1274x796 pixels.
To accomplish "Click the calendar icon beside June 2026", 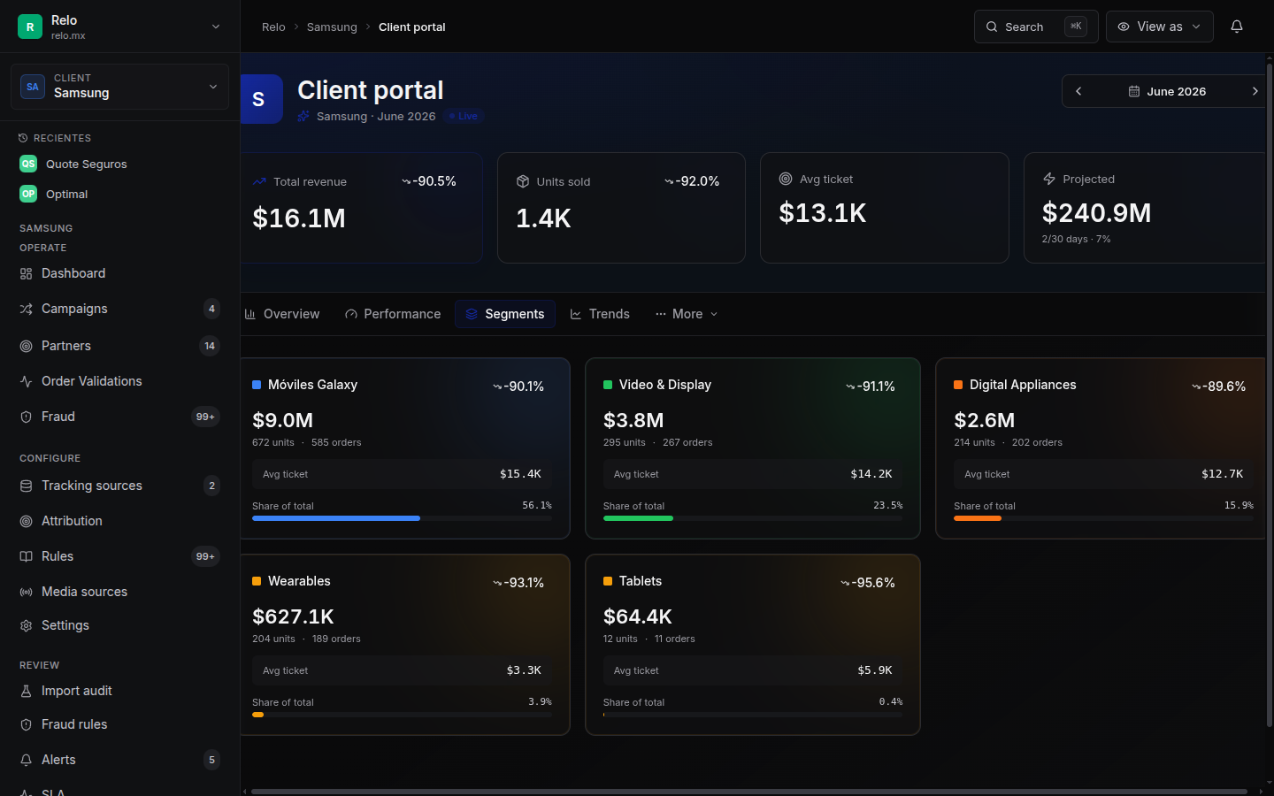I will 1134,91.
